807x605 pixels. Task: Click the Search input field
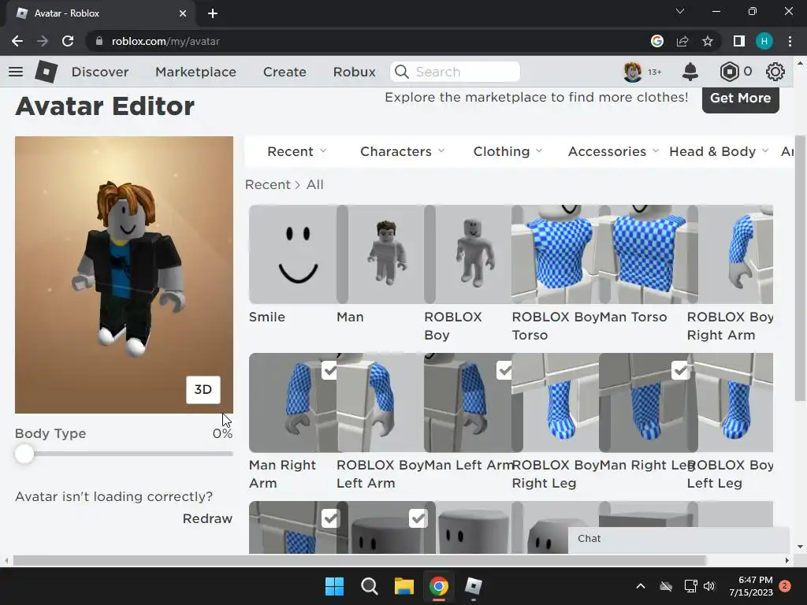point(455,72)
